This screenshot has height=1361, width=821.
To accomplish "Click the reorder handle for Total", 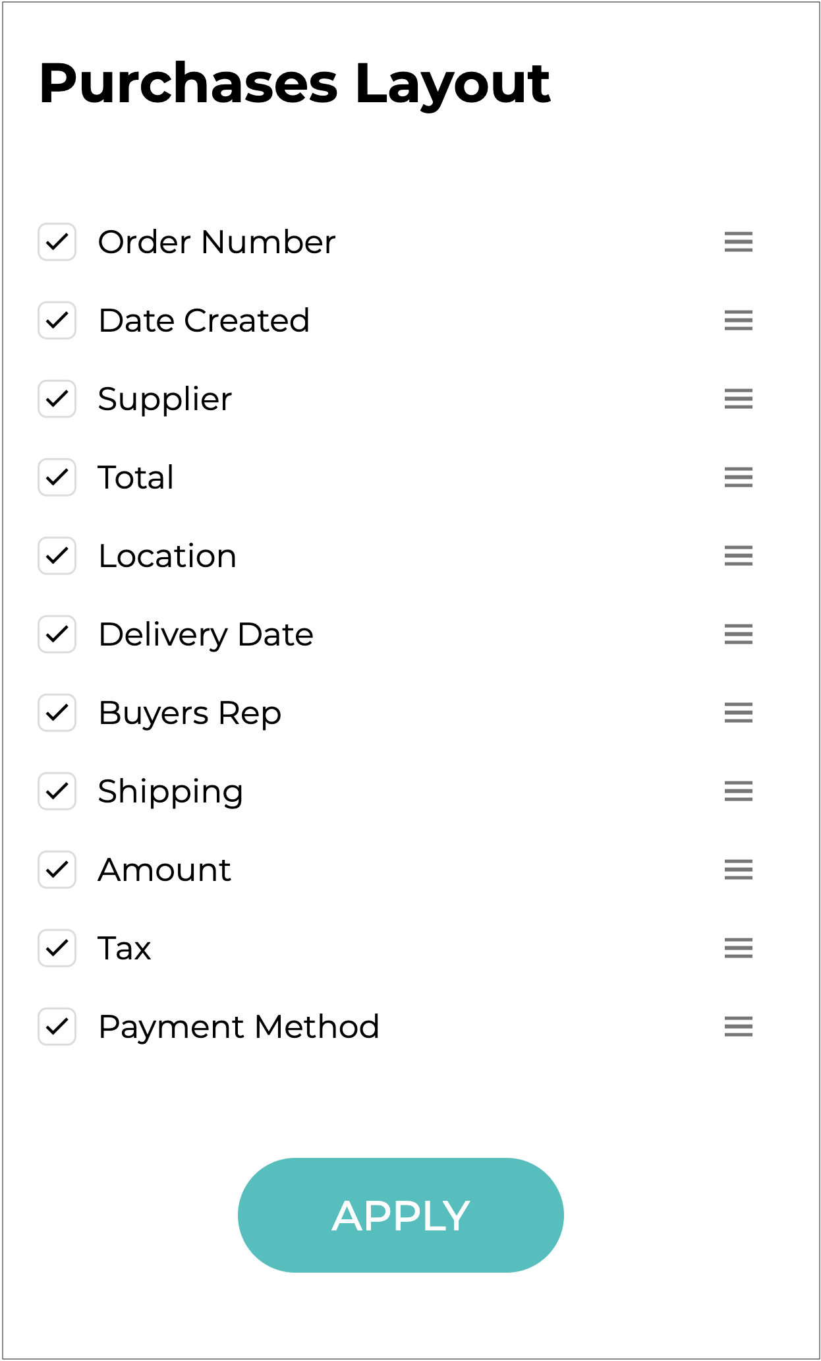I will pos(738,477).
